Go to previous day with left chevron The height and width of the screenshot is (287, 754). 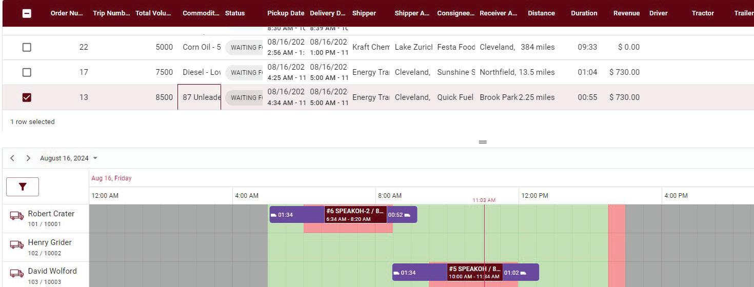point(12,158)
